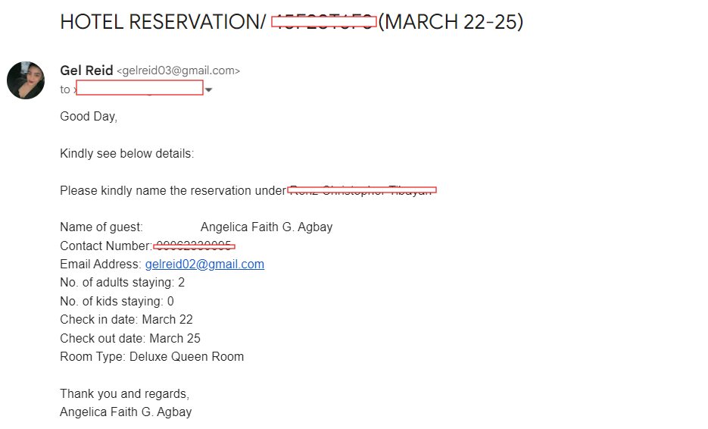Screen dimensions: 708x429
Task: Click the "No. of adults staying: 2" line
Action: (122, 283)
